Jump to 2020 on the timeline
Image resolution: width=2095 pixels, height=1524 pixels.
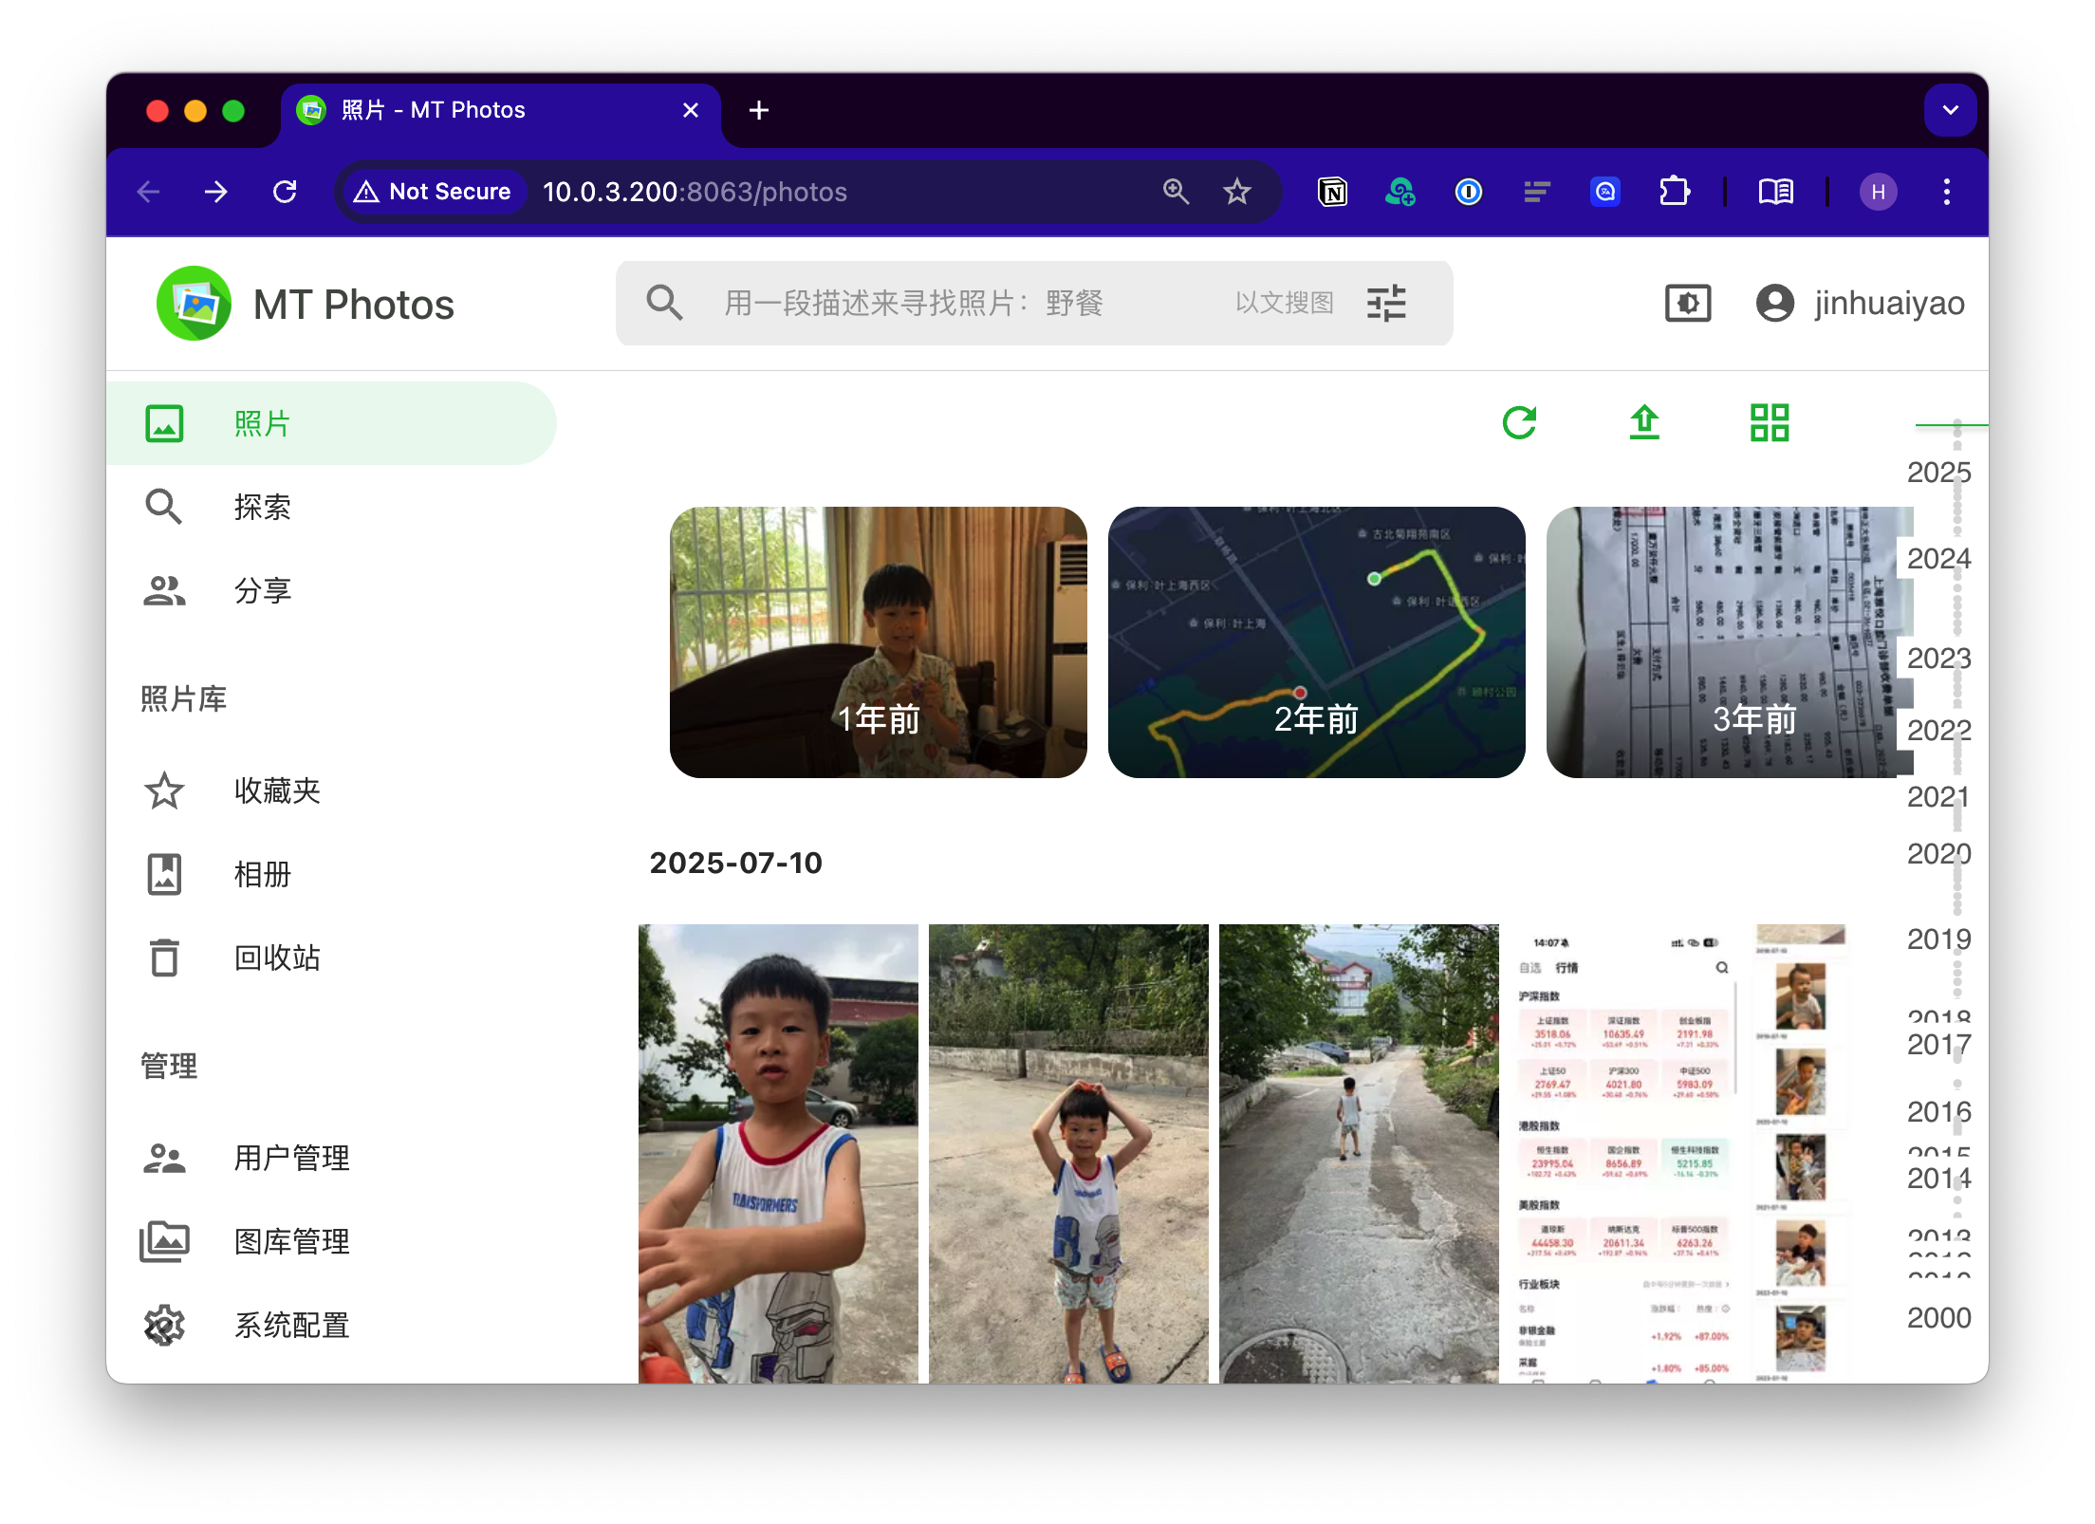click(1938, 854)
